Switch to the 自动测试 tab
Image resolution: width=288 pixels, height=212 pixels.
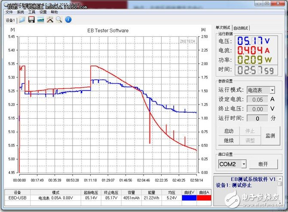click(241, 28)
